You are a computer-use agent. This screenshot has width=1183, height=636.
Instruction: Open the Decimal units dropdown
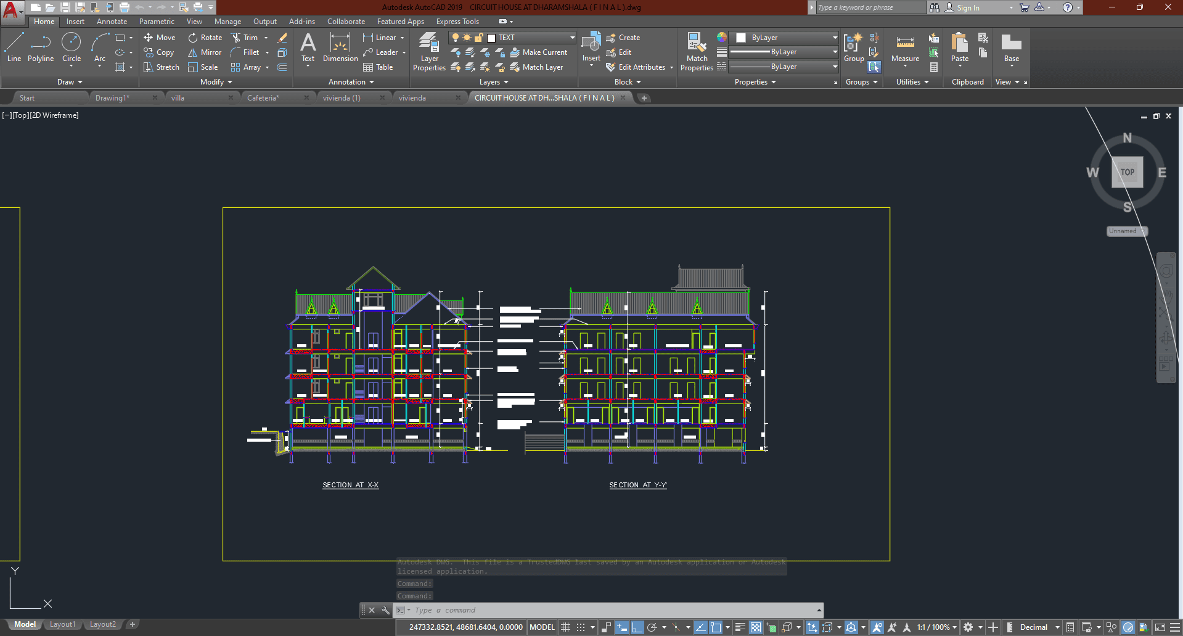(1039, 627)
